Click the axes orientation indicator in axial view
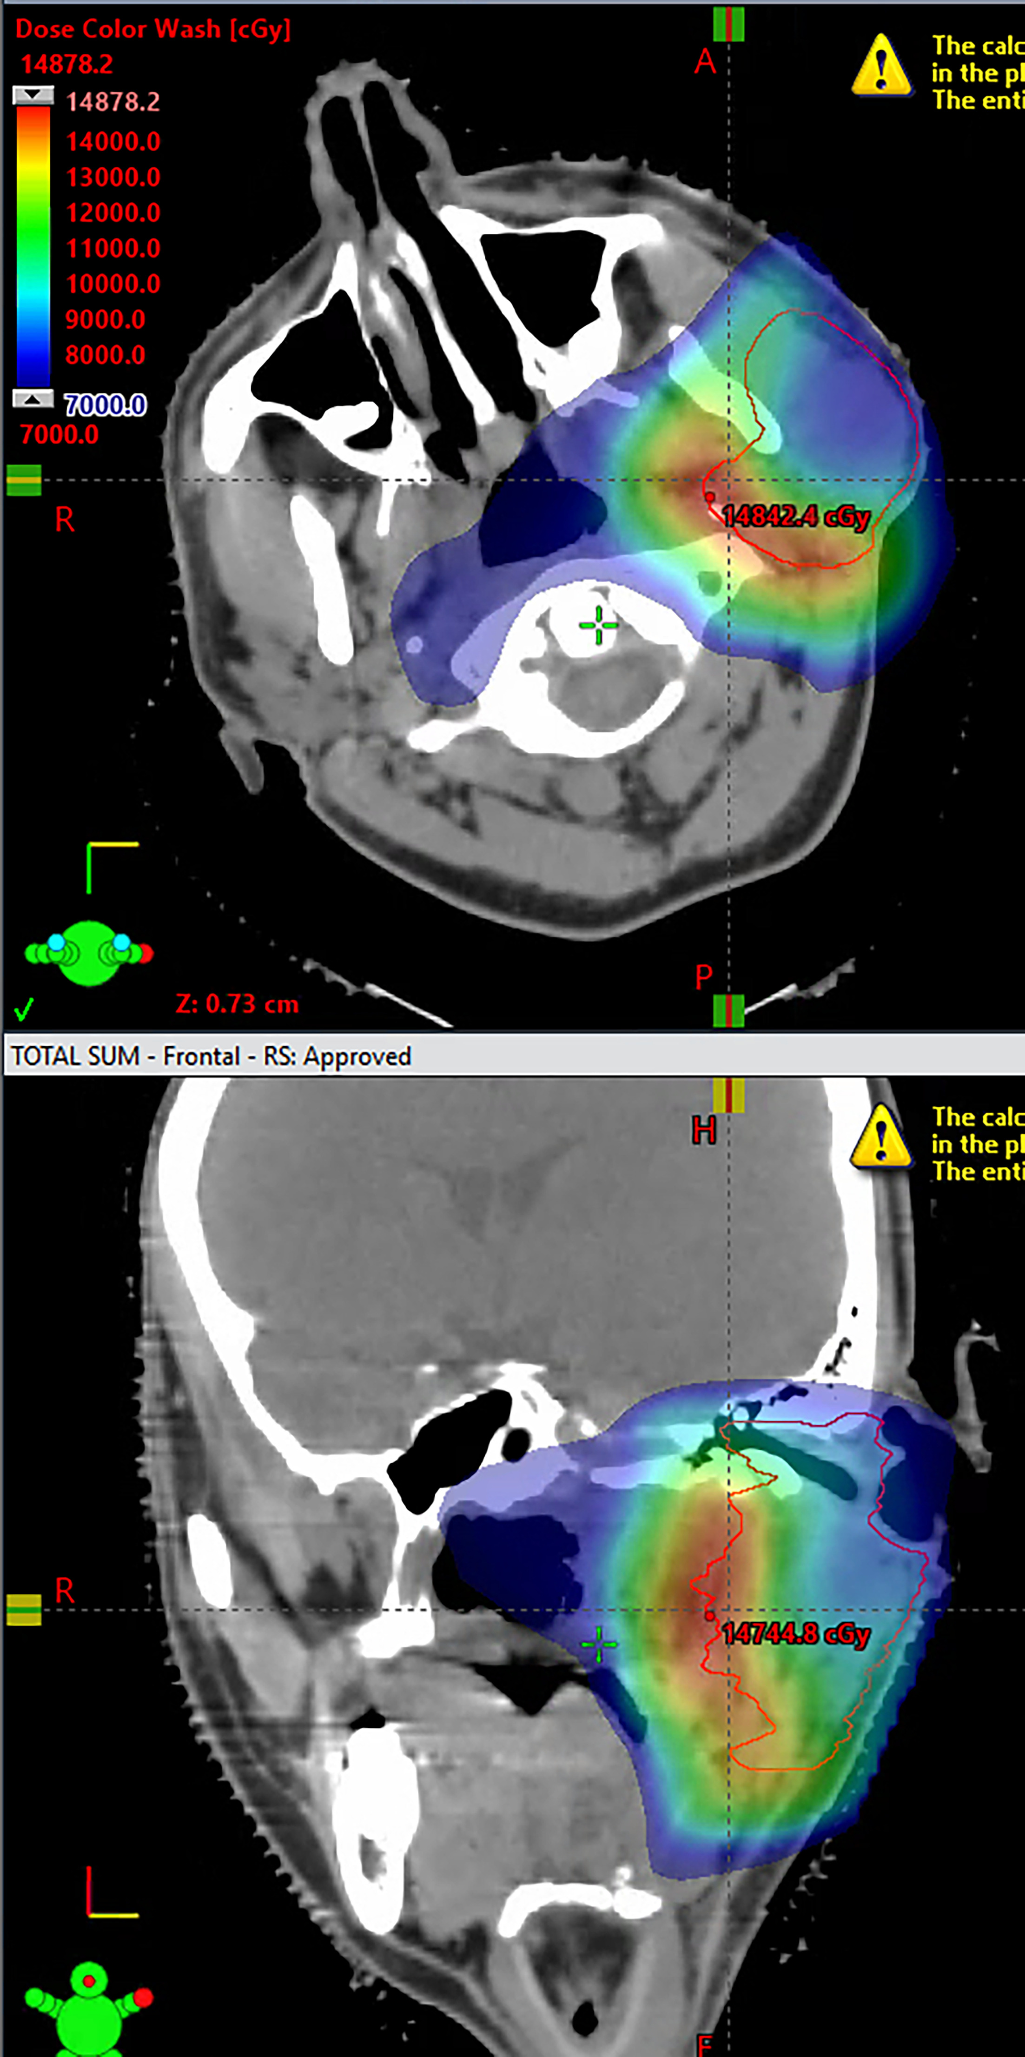 point(112,867)
